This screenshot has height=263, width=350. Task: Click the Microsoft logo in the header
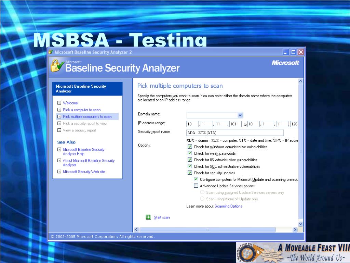click(x=285, y=63)
